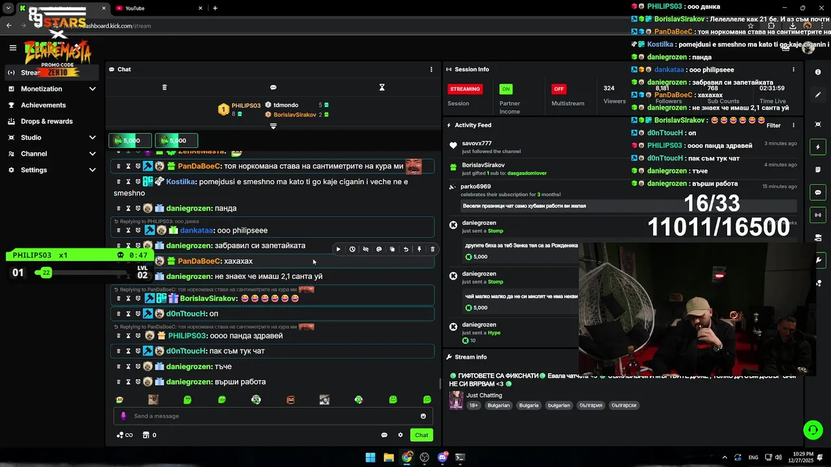The width and height of the screenshot is (831, 467).
Task: Click the crossed-eye icon in message hover toolbar
Action: coord(366,249)
